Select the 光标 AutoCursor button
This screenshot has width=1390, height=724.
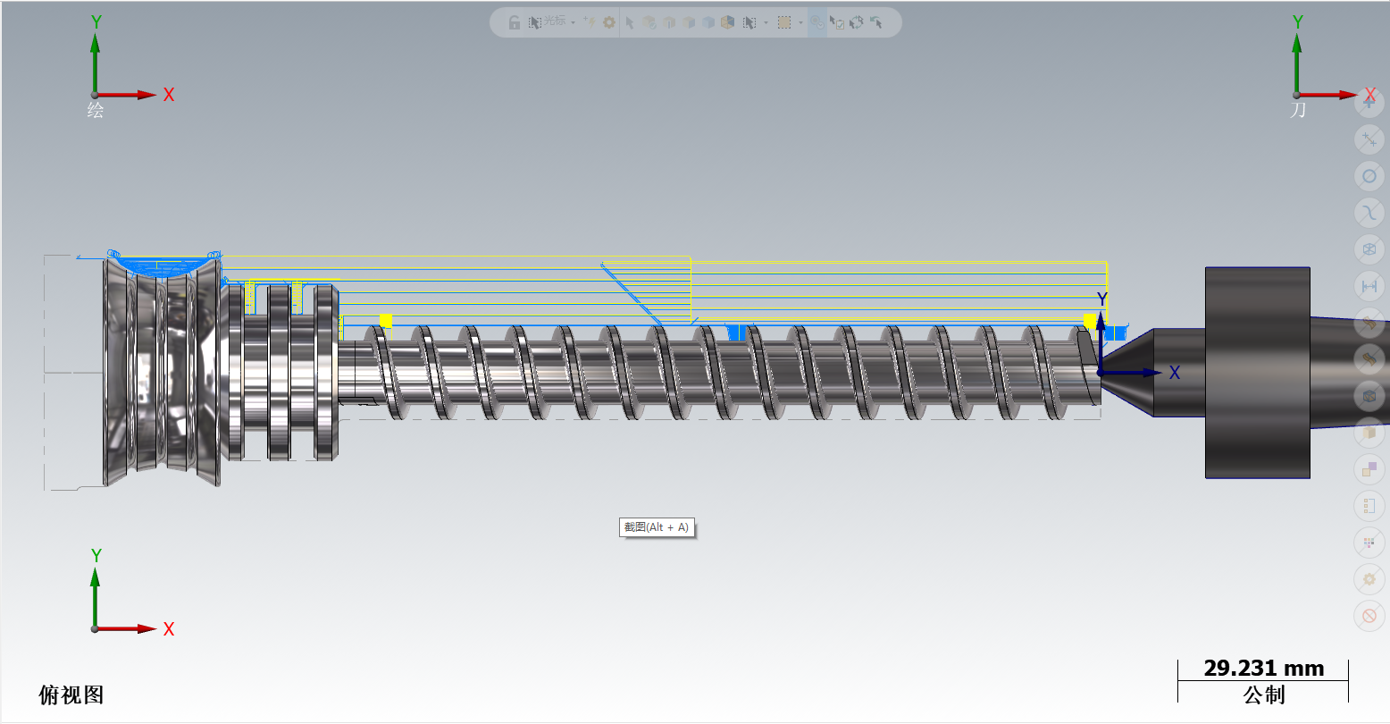[547, 22]
